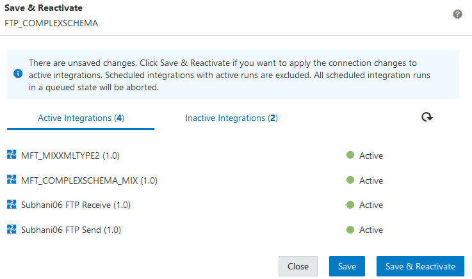Click the help question mark icon

pyautogui.click(x=457, y=14)
